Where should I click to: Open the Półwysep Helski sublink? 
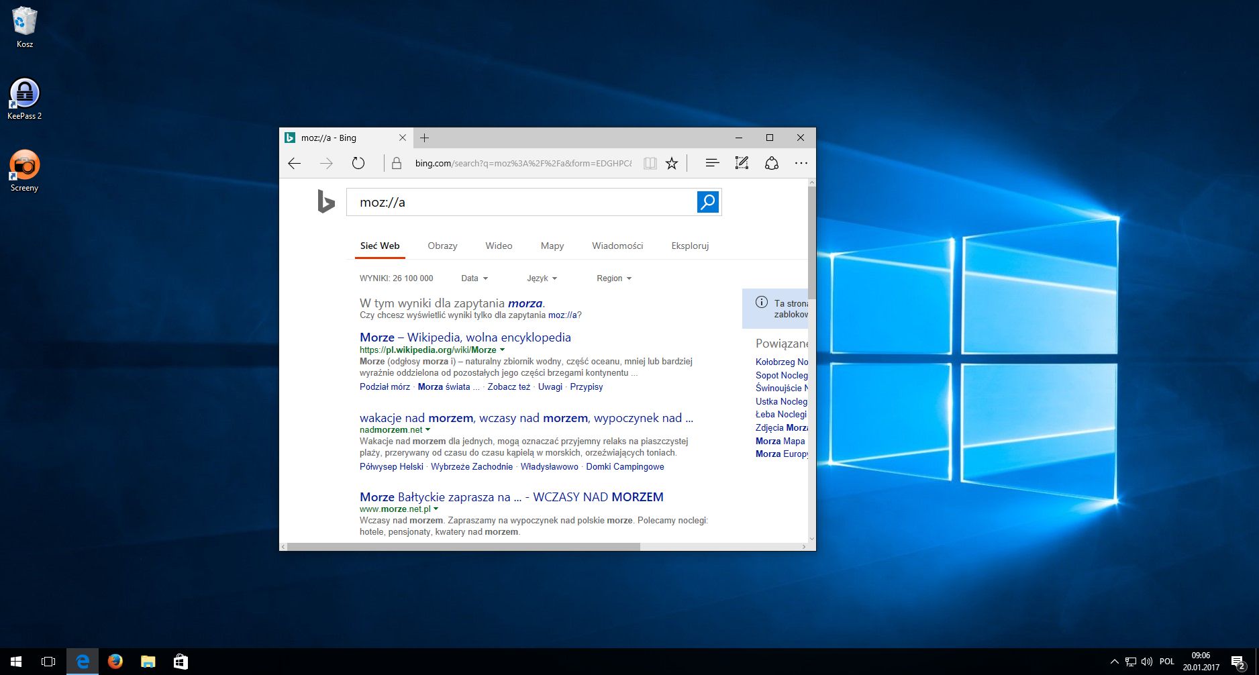pos(391,467)
